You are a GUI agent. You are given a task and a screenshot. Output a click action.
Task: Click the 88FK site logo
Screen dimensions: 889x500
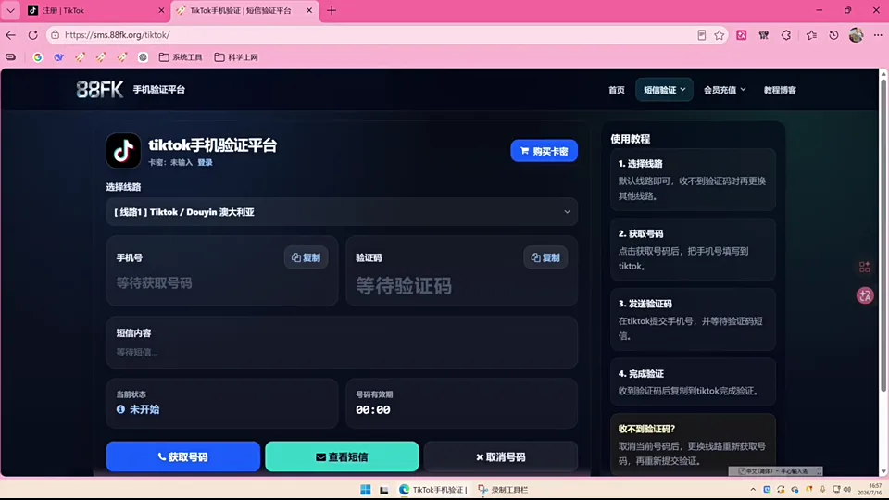[x=100, y=90]
